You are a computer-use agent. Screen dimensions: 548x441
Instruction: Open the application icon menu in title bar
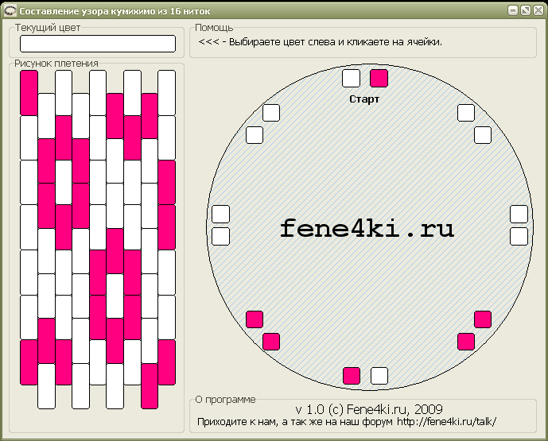(x=10, y=10)
